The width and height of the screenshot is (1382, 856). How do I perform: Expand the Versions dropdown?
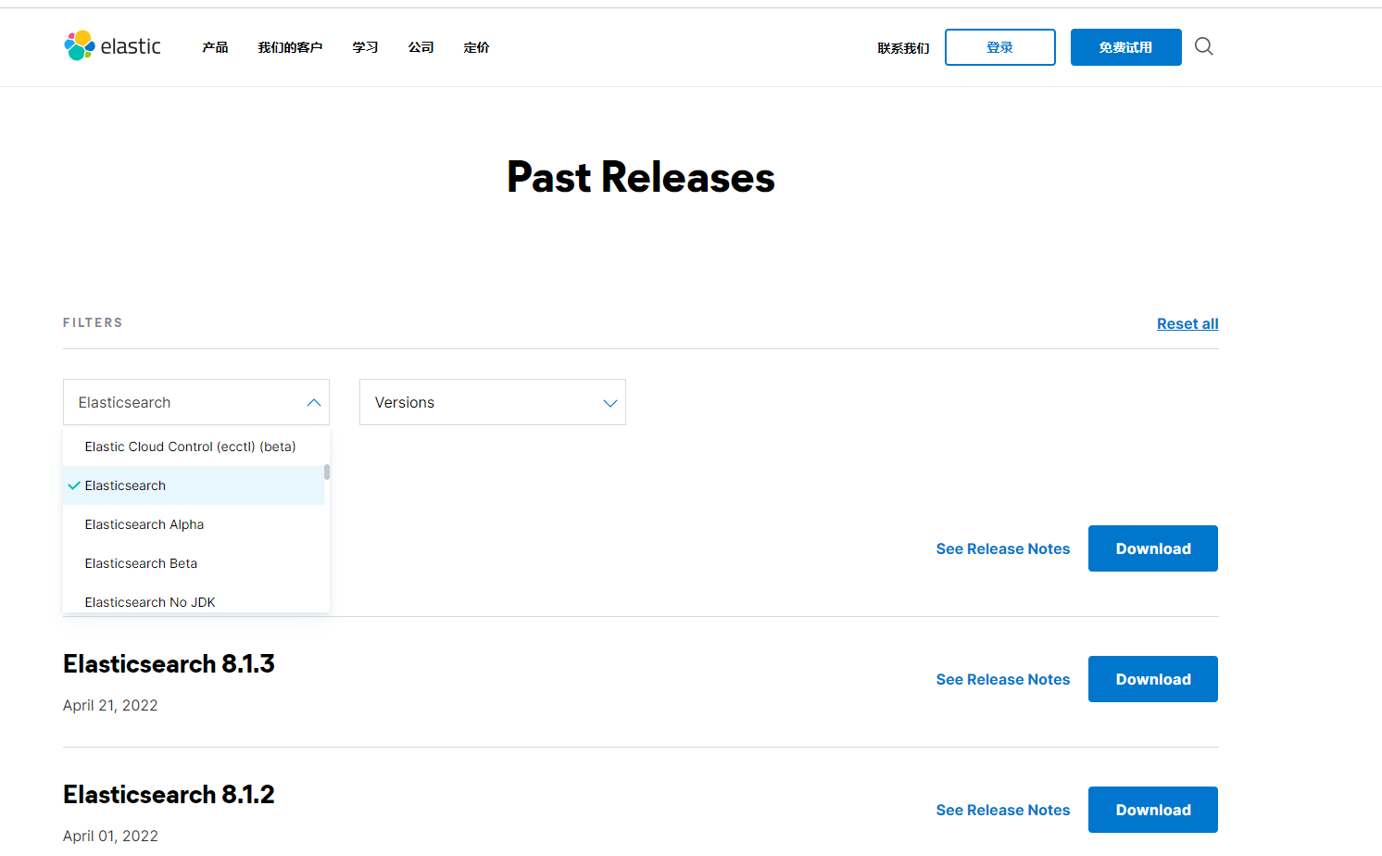coord(493,402)
